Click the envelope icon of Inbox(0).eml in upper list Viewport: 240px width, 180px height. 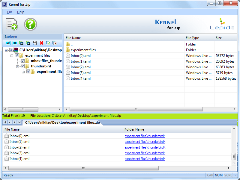68,55
